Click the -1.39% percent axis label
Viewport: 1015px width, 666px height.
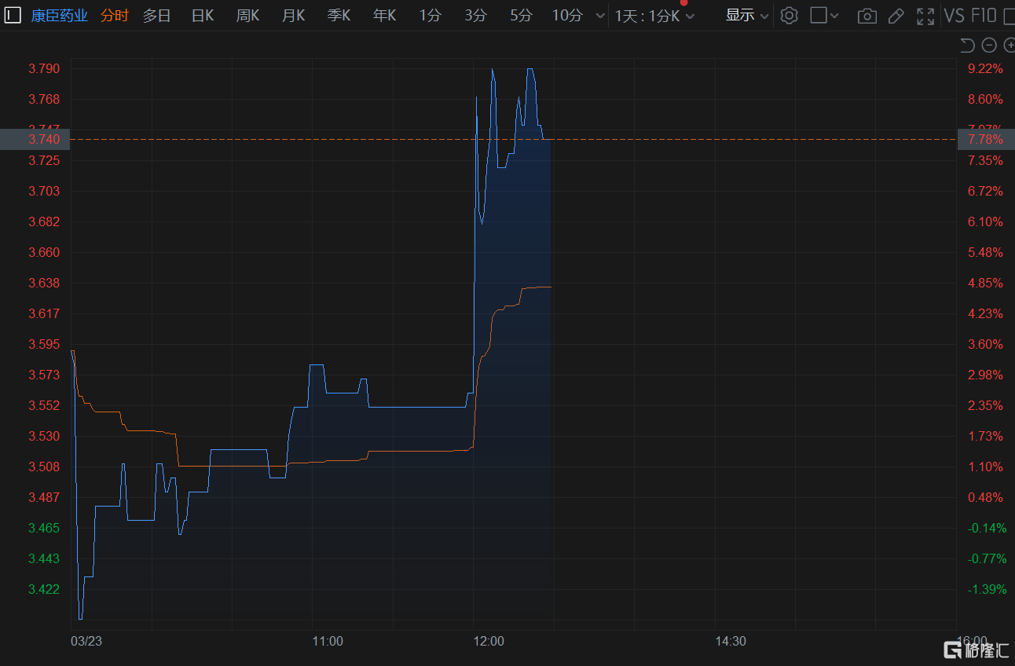tap(987, 589)
